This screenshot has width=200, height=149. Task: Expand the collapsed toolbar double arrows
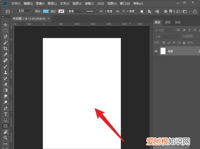pyautogui.click(x=3, y=17)
